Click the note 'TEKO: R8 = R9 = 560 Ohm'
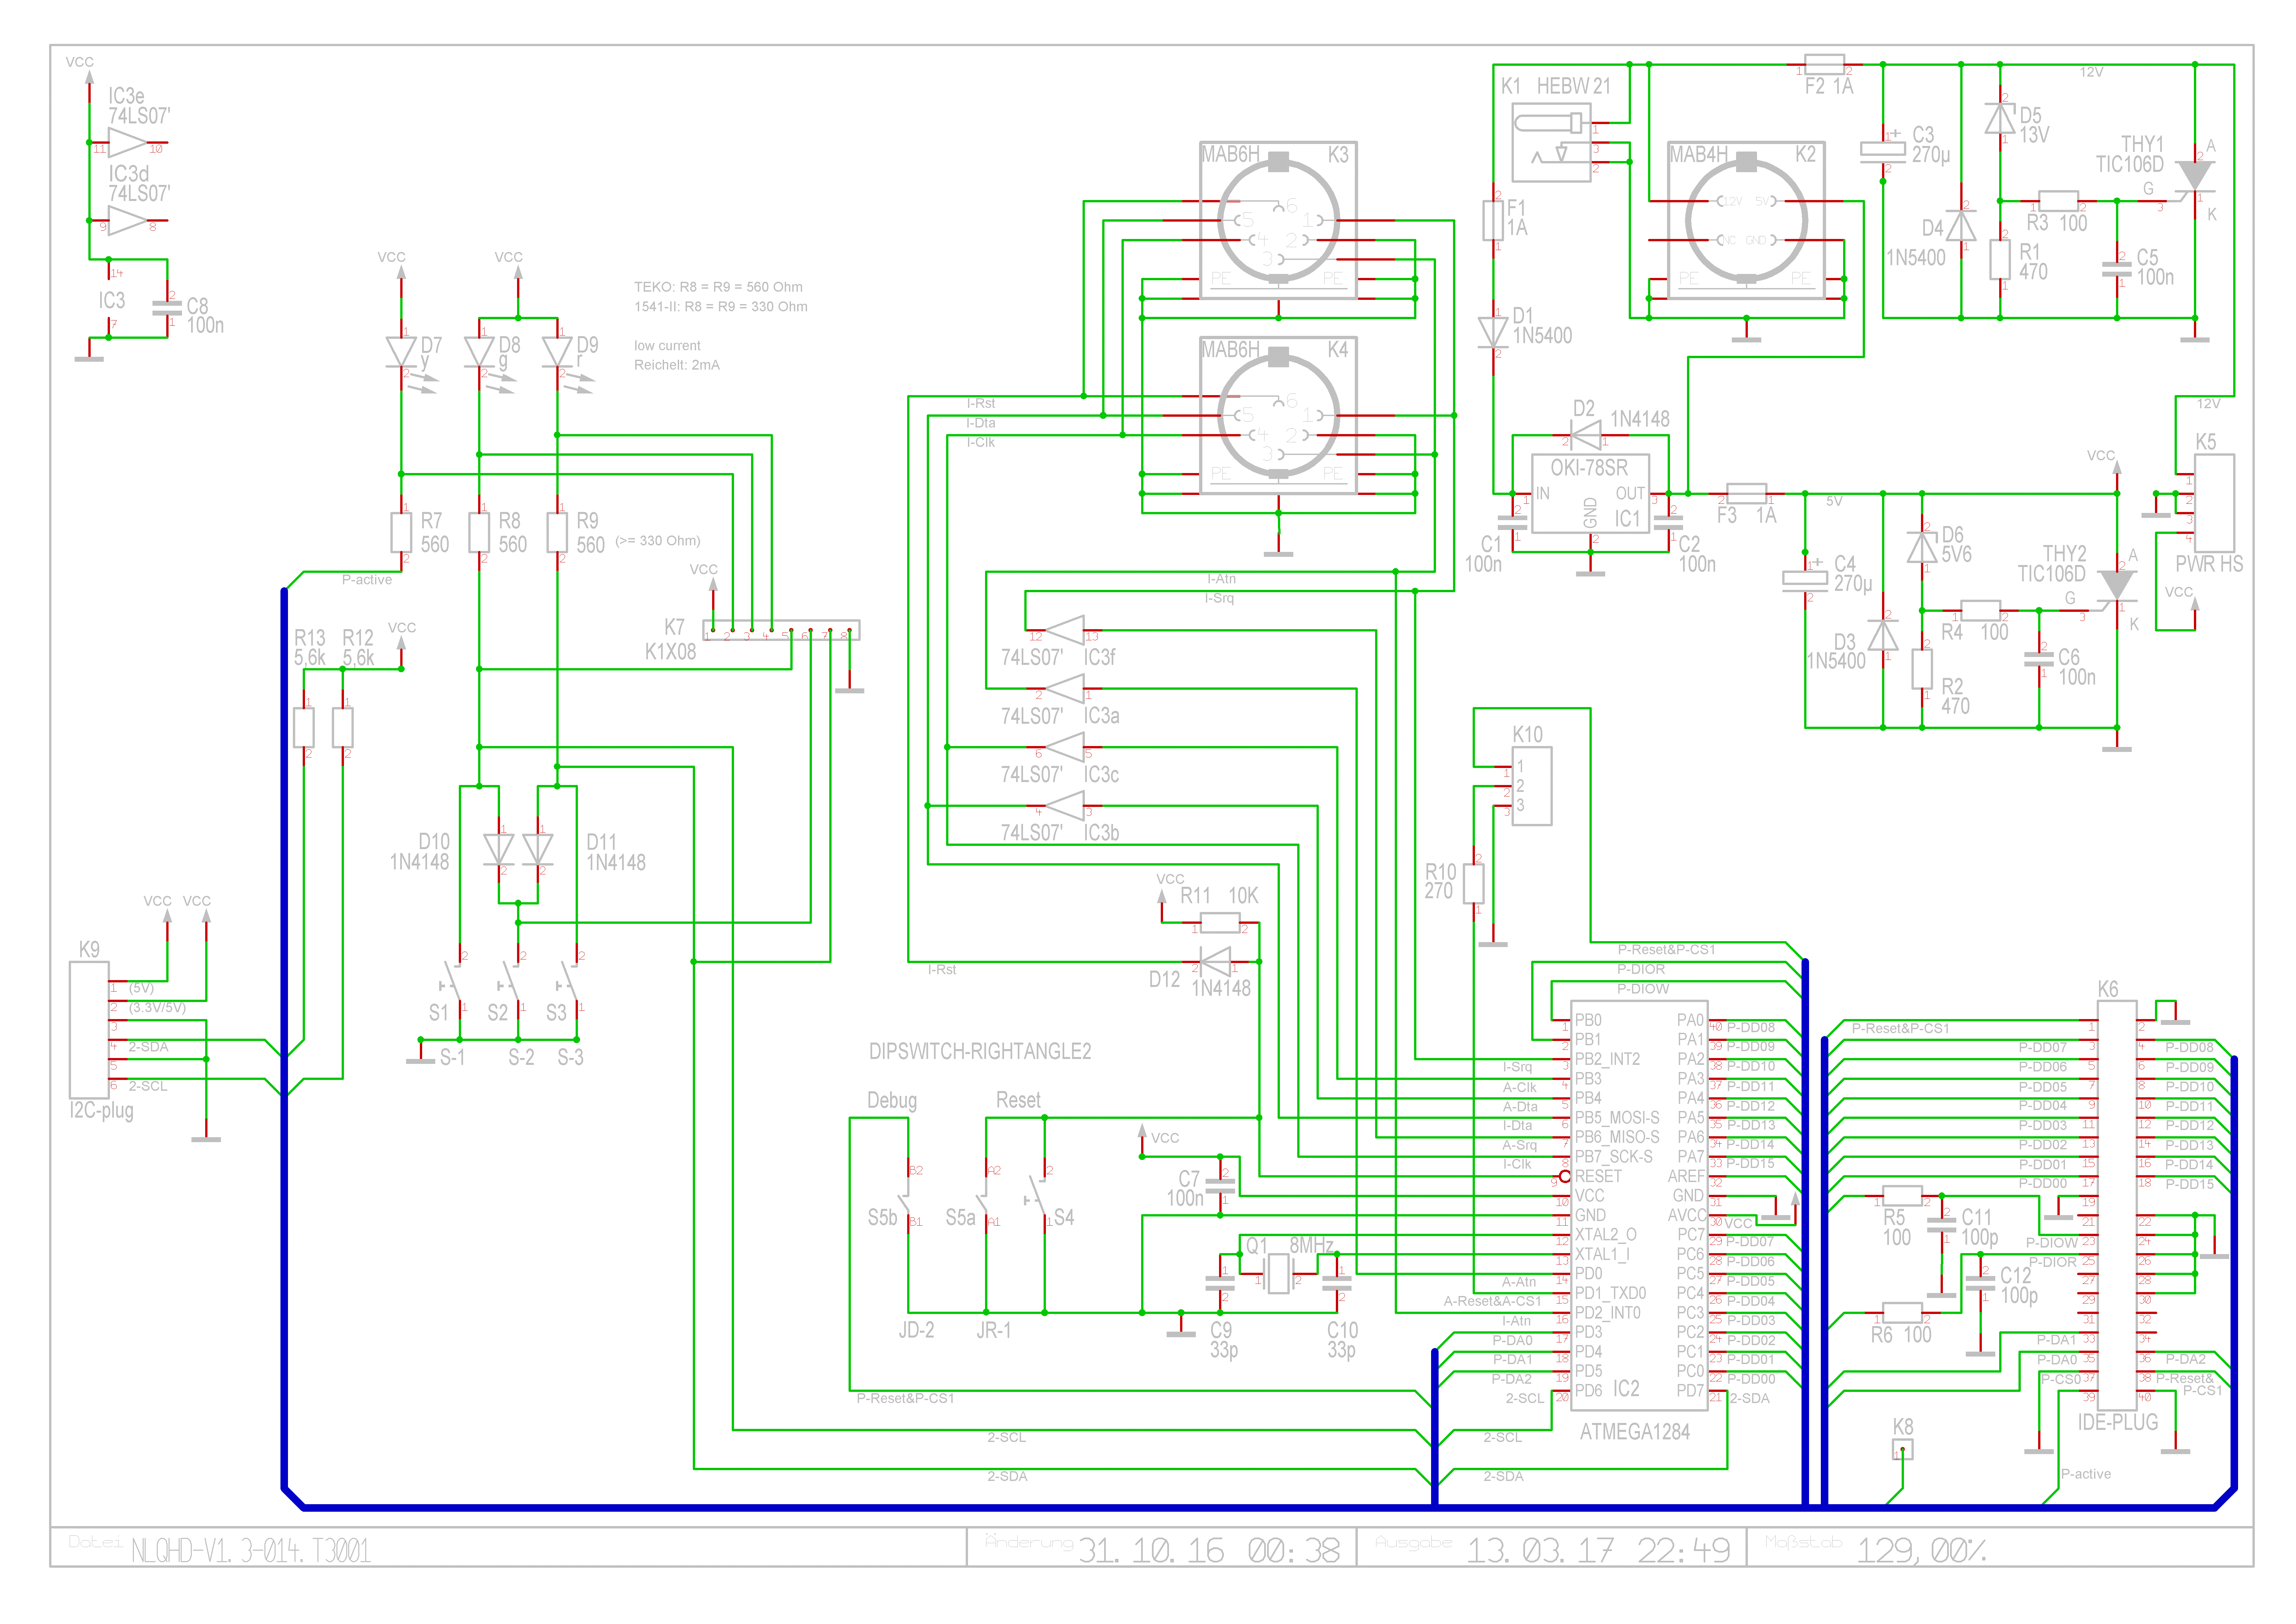The image size is (2296, 1624). [x=718, y=287]
